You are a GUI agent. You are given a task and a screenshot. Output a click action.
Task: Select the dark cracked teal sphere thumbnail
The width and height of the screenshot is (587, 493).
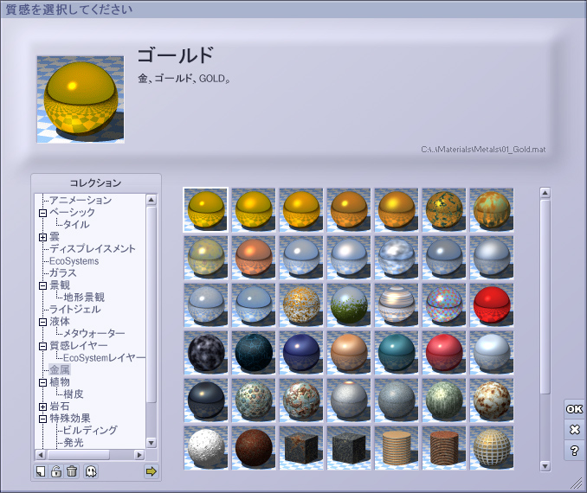pos(254,352)
